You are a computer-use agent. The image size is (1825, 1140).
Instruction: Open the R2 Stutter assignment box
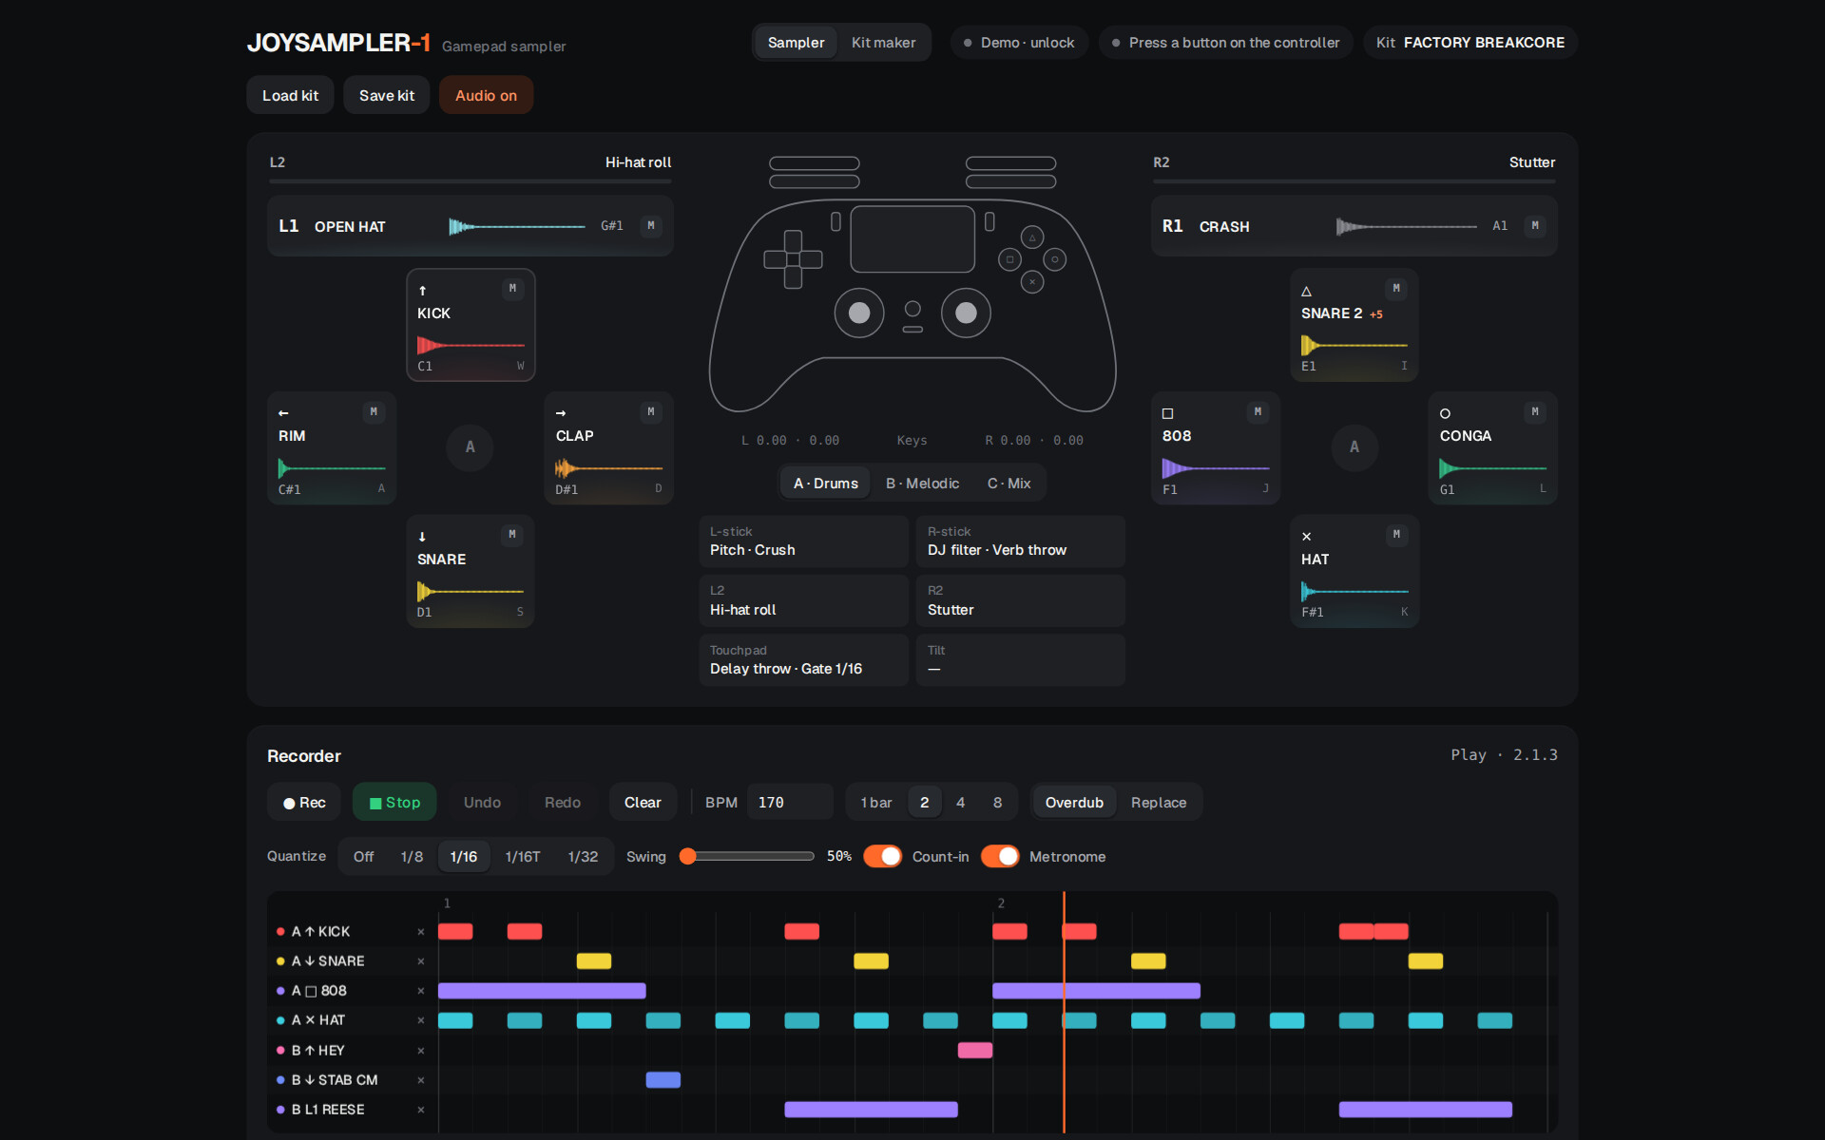(x=1021, y=600)
